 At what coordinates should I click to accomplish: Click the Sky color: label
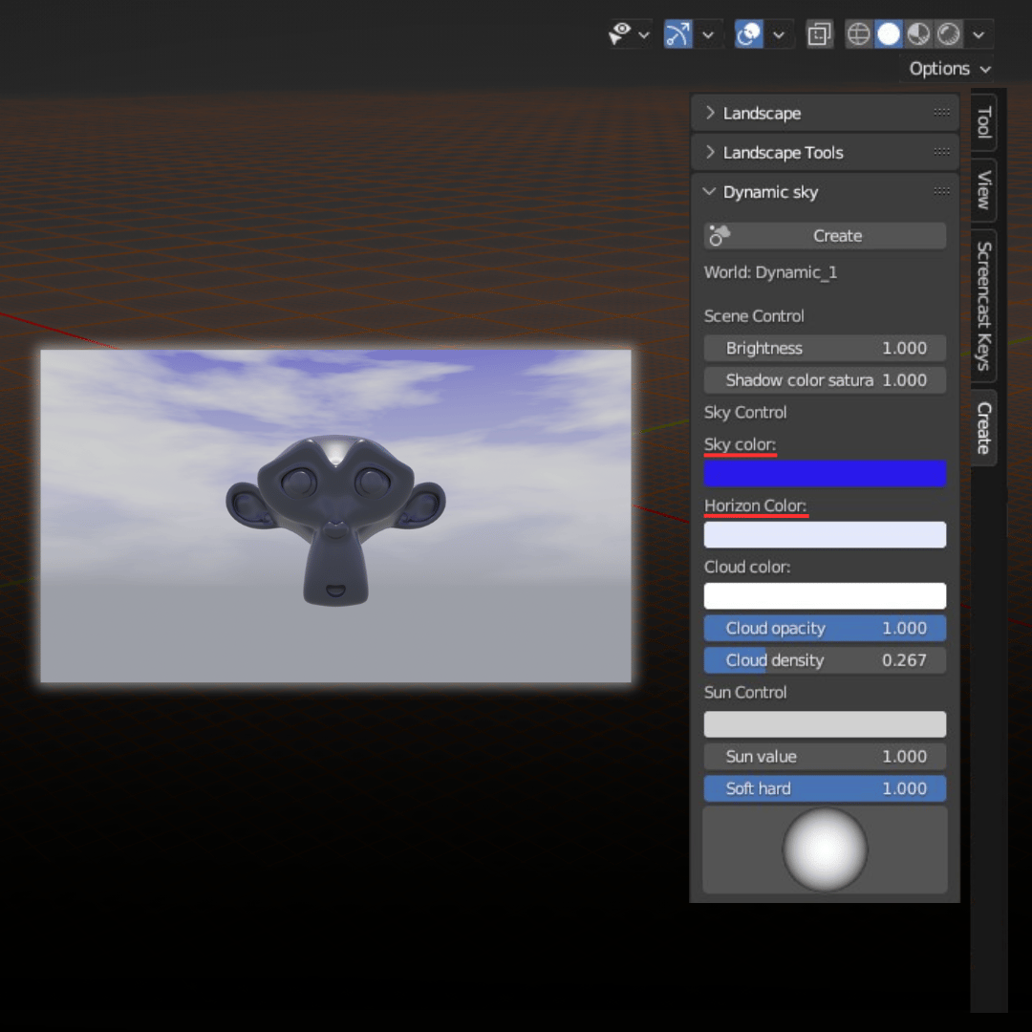coord(740,444)
